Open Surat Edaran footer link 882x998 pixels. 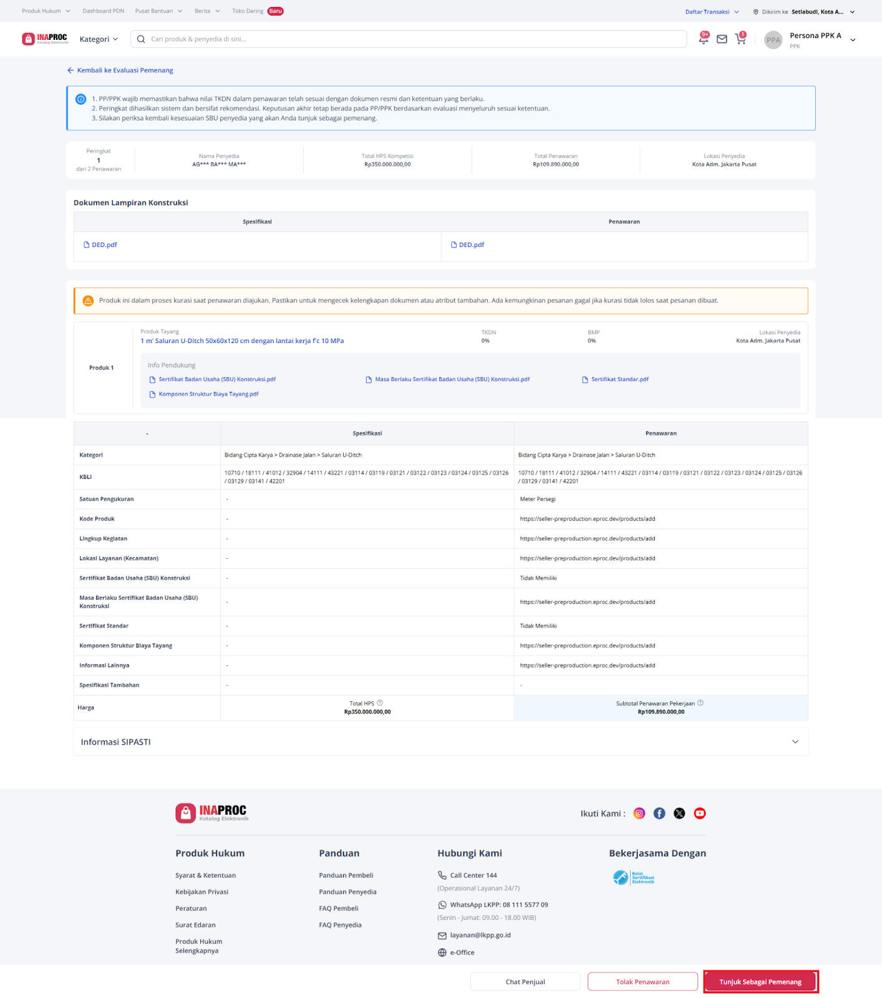click(195, 925)
